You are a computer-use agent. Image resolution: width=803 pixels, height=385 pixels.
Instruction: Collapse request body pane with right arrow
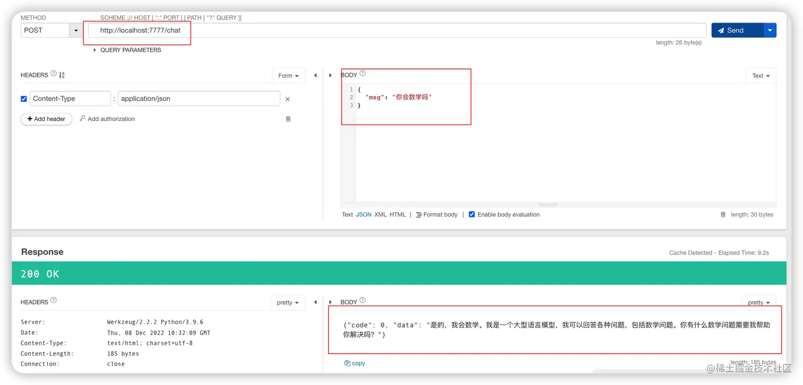[330, 75]
